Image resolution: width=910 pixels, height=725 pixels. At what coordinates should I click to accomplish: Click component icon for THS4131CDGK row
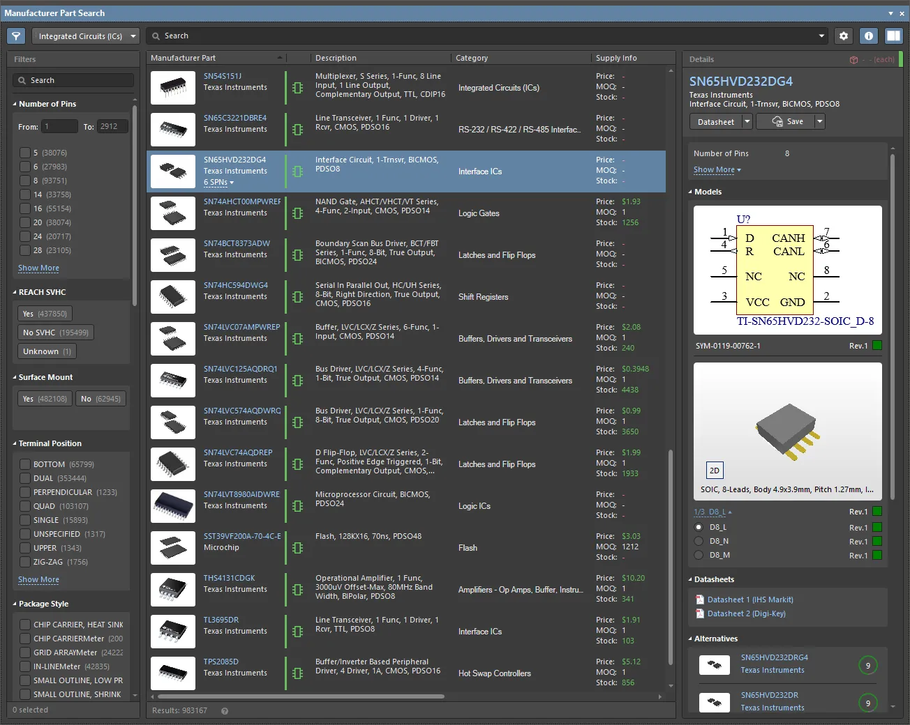click(x=298, y=590)
